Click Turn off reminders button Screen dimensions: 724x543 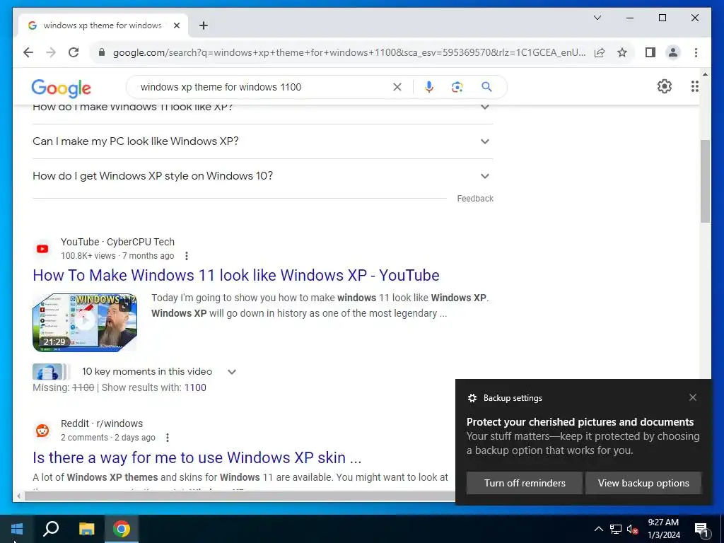pos(525,483)
